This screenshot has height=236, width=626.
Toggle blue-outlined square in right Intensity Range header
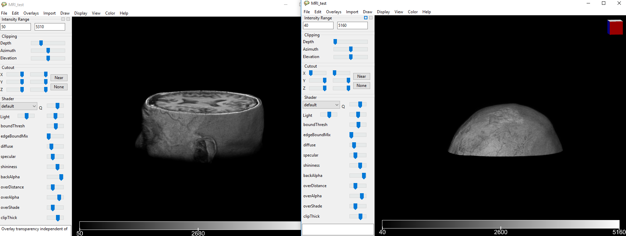(x=366, y=18)
